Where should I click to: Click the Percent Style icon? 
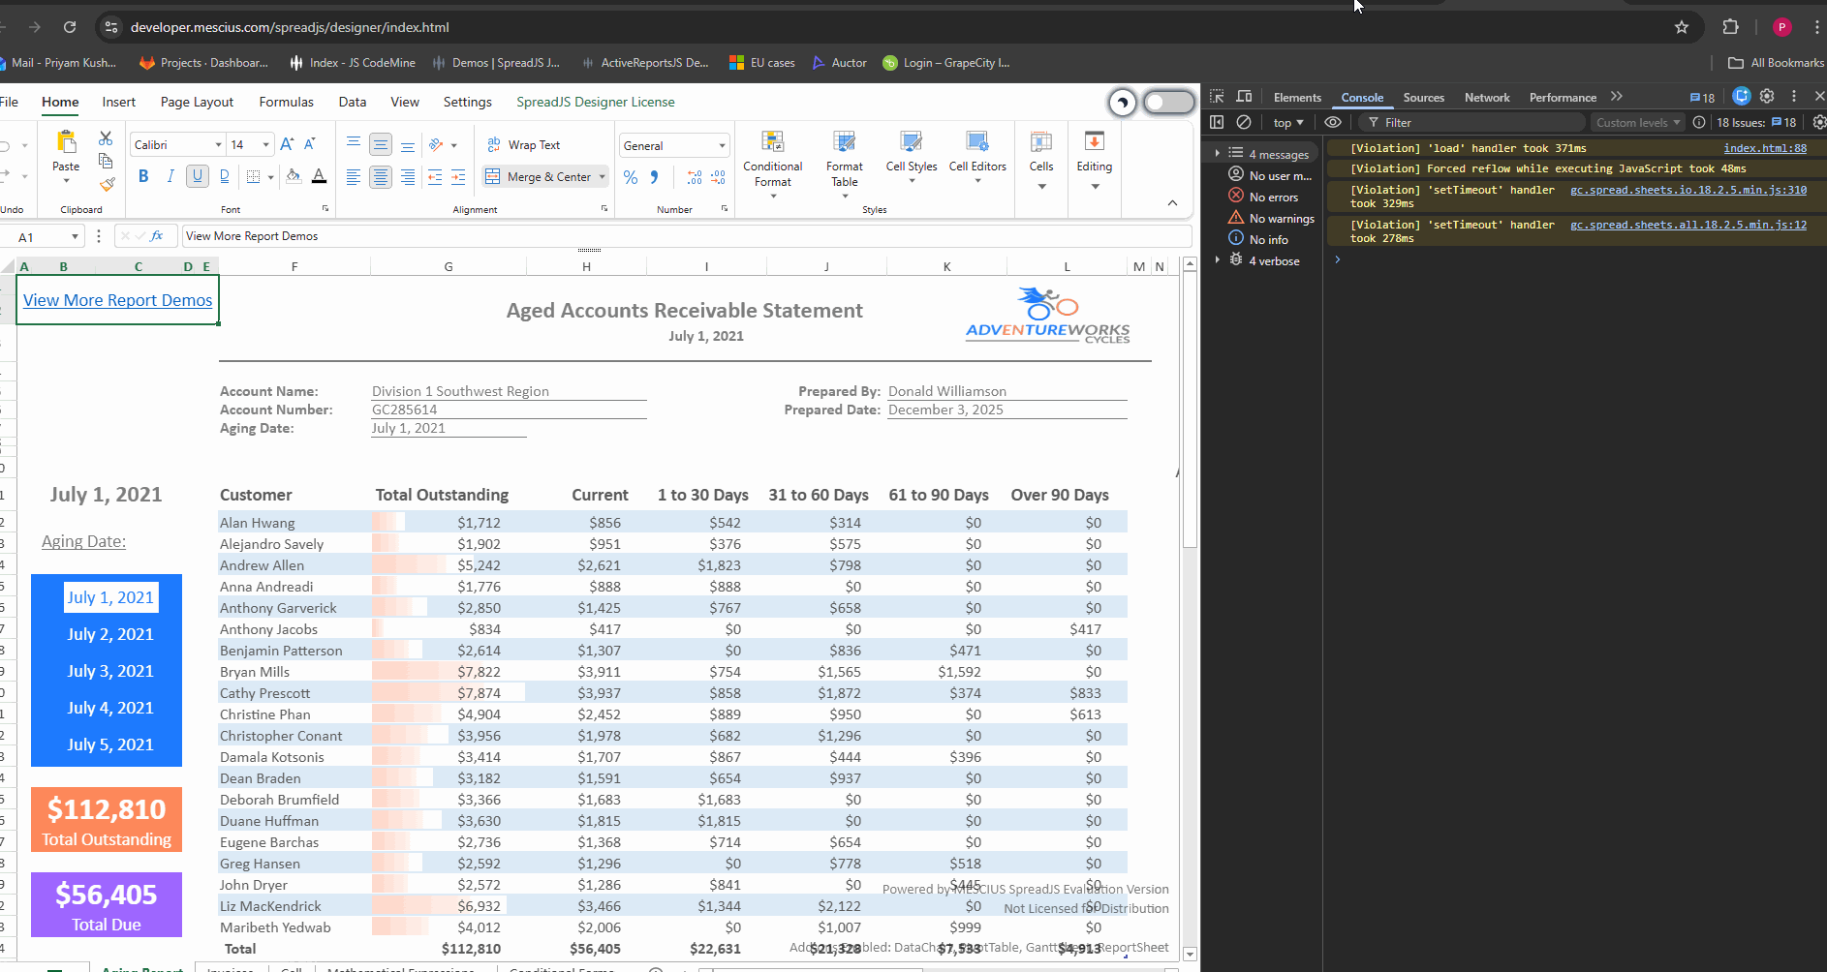[x=631, y=177]
